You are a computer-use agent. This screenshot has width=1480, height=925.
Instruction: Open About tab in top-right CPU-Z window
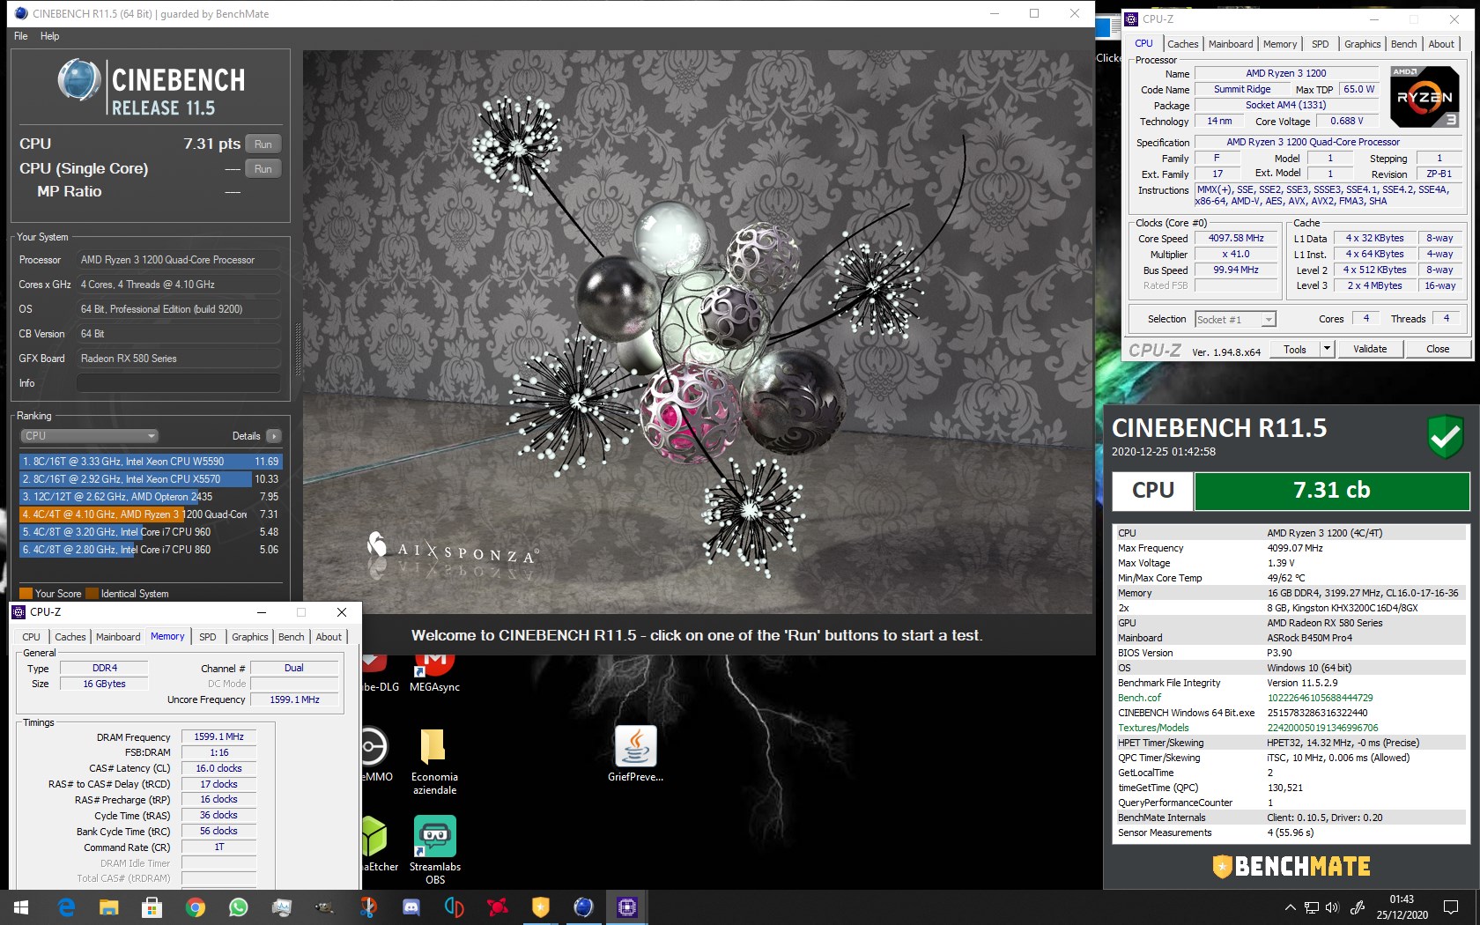[x=1441, y=44]
